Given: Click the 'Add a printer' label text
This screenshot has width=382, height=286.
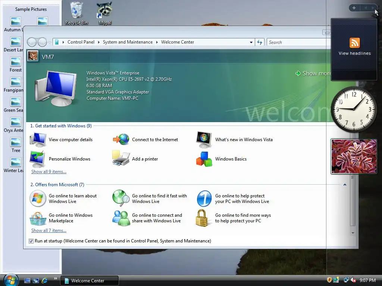Looking at the screenshot, I should tap(145, 159).
